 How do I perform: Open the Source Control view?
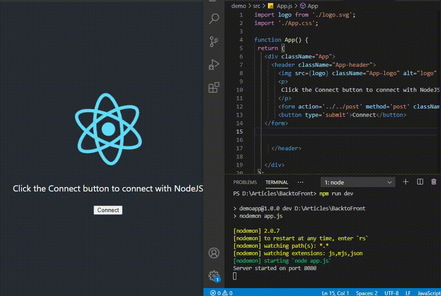pyautogui.click(x=214, y=42)
